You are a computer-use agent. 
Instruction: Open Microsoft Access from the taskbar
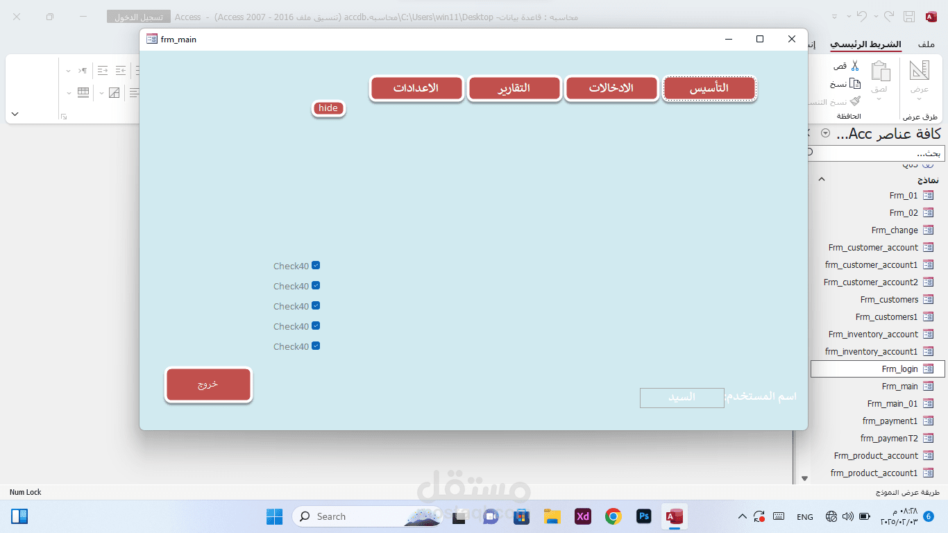point(672,516)
